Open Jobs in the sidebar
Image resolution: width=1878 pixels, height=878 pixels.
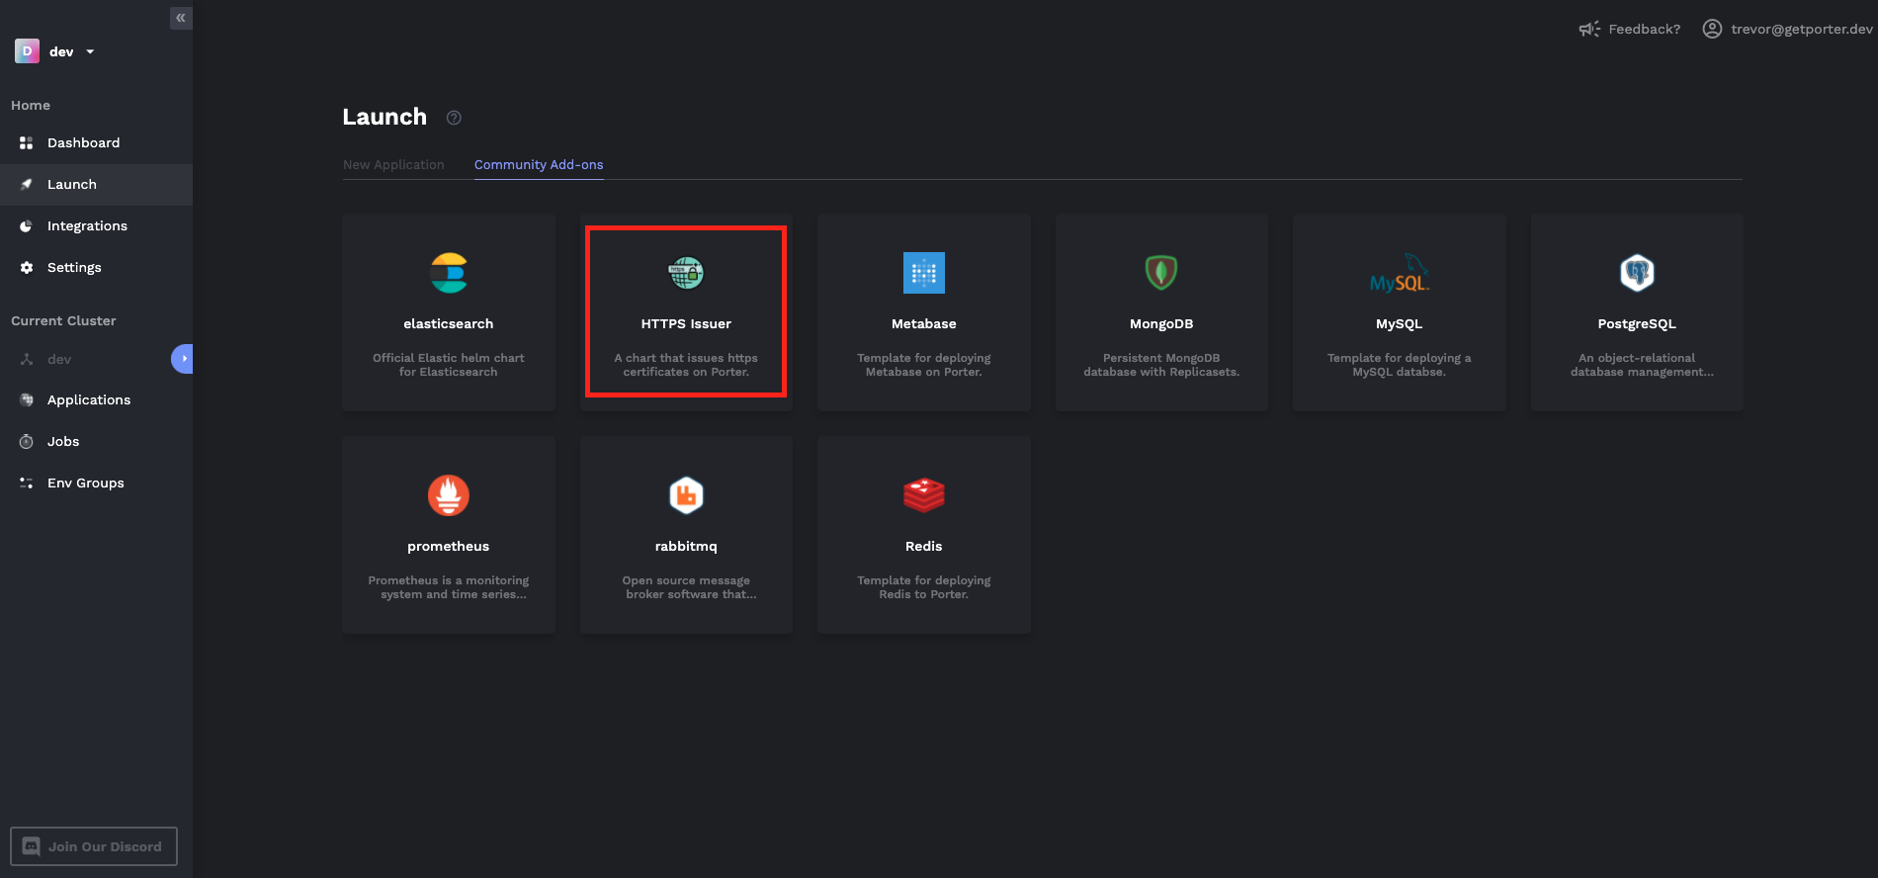pyautogui.click(x=96, y=442)
